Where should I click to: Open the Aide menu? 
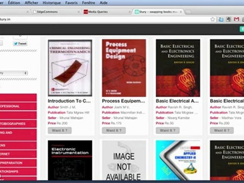(x=103, y=3)
